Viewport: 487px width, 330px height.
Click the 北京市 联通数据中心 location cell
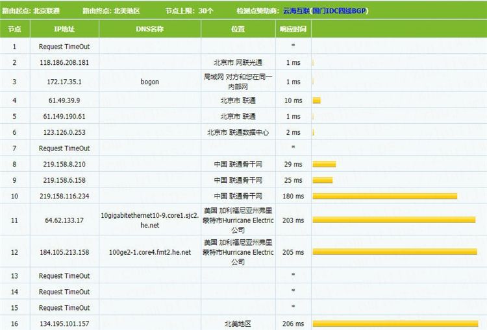click(238, 132)
